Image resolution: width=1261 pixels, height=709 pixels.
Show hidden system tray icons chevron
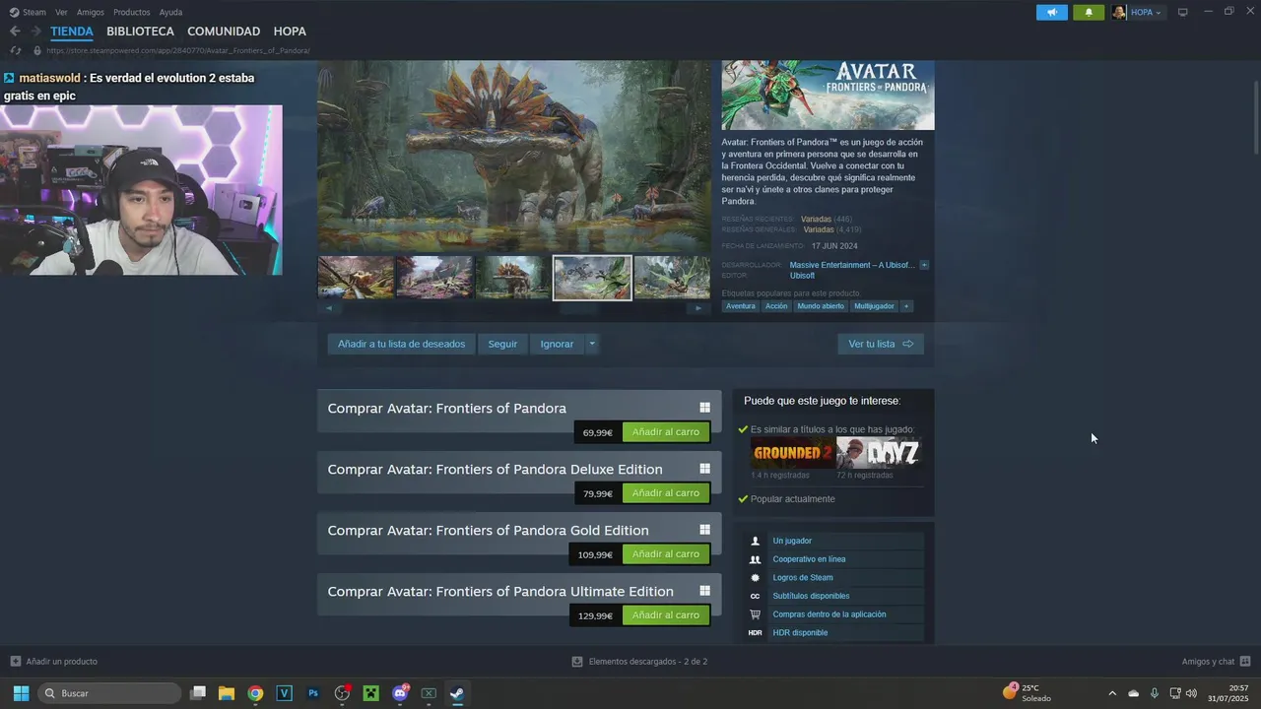click(x=1112, y=693)
